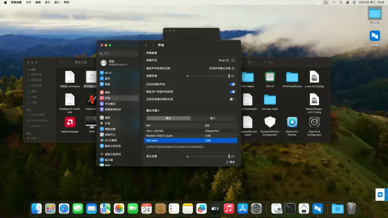Open Spotlight search in the menu bar
388x218 pixels.
(x=341, y=3)
